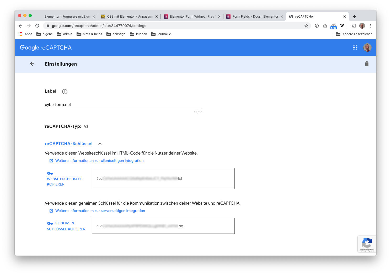Click the 13/50 character counter
This screenshot has height=275, width=391.
point(198,112)
